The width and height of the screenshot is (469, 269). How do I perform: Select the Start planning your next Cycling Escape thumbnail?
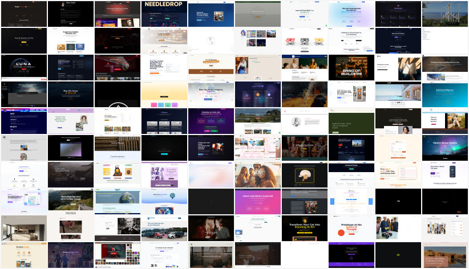click(71, 201)
